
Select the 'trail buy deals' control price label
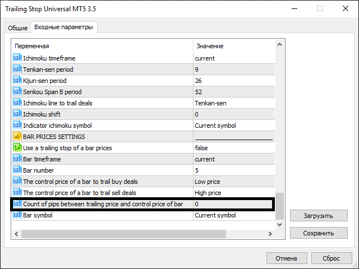point(80,182)
